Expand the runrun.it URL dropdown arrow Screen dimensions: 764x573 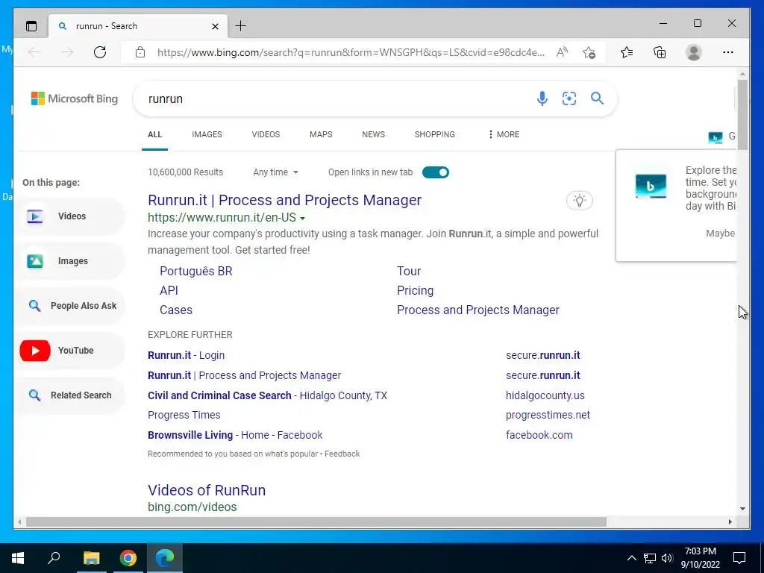(x=303, y=219)
